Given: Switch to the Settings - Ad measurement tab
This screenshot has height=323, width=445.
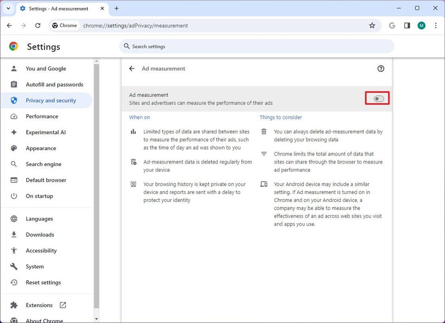Looking at the screenshot, I should pyautogui.click(x=60, y=8).
